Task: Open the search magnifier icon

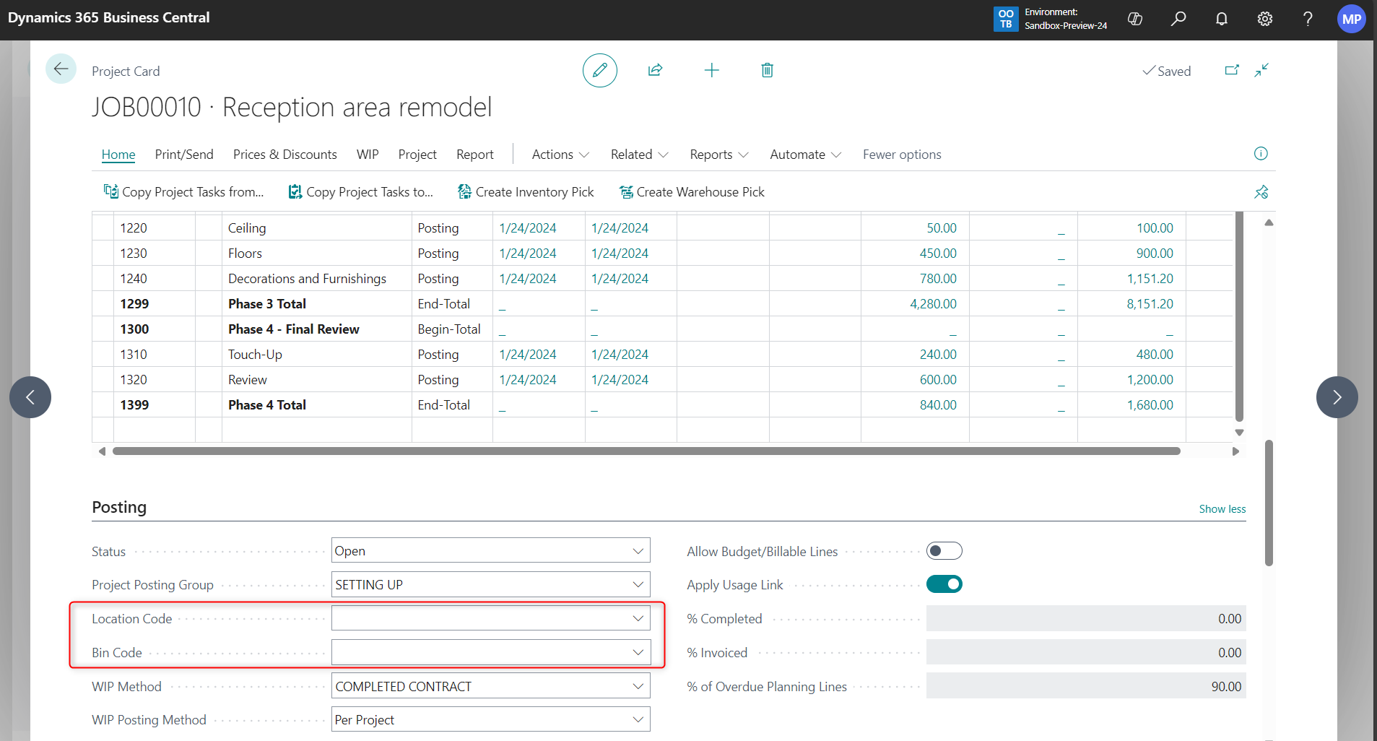Action: [1178, 19]
